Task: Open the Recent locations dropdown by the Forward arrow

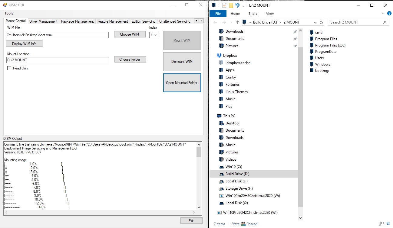Action: pos(231,22)
